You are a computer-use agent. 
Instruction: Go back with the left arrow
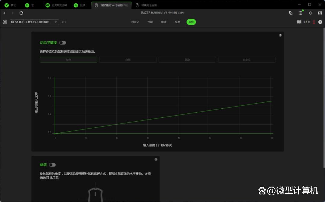[5, 13]
